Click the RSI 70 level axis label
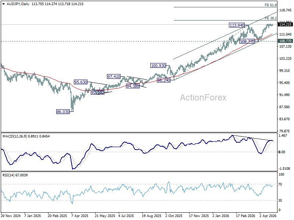Image resolution: width=294 pixels, height=220 pixels. click(280, 184)
